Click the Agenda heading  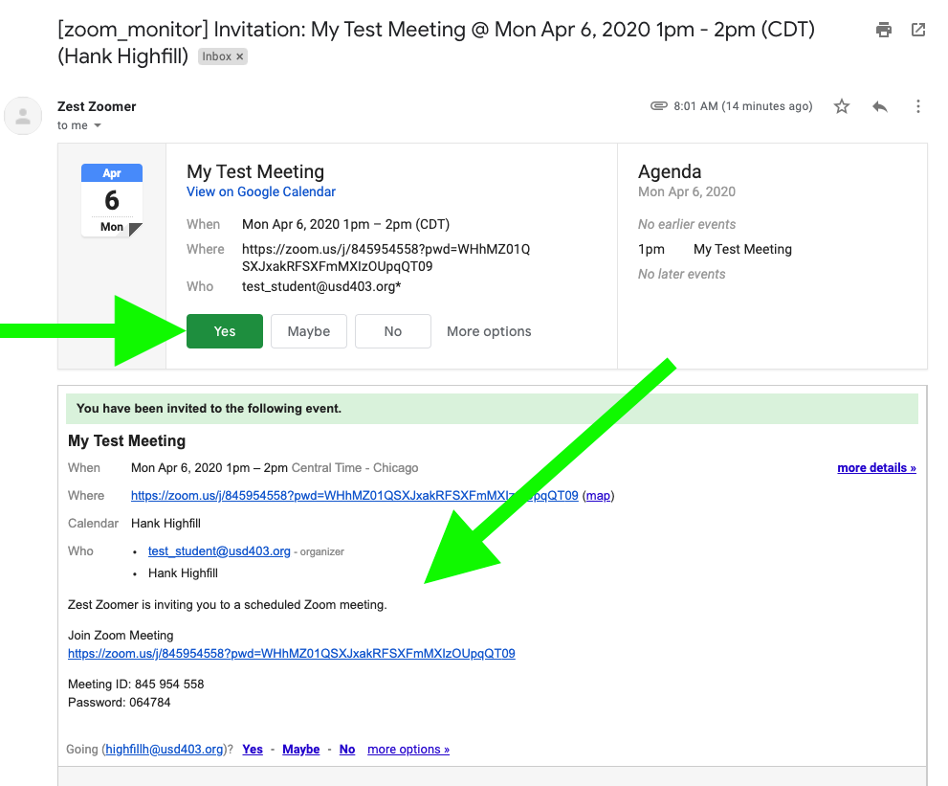coord(670,171)
